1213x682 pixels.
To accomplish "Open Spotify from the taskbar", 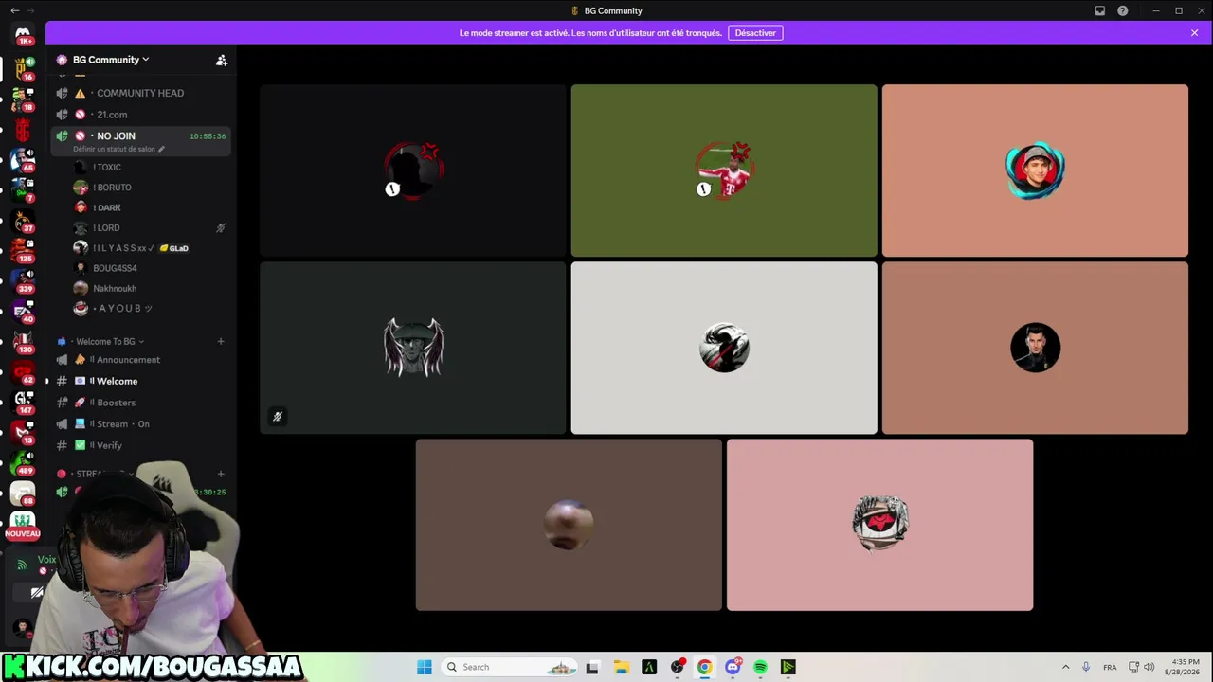I will coord(760,667).
